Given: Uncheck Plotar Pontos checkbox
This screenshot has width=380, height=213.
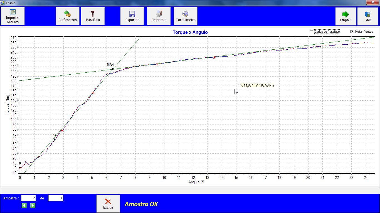Looking at the screenshot, I should [352, 32].
